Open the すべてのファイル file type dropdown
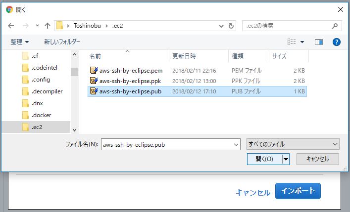This screenshot has width=350, height=212. pyautogui.click(x=293, y=144)
